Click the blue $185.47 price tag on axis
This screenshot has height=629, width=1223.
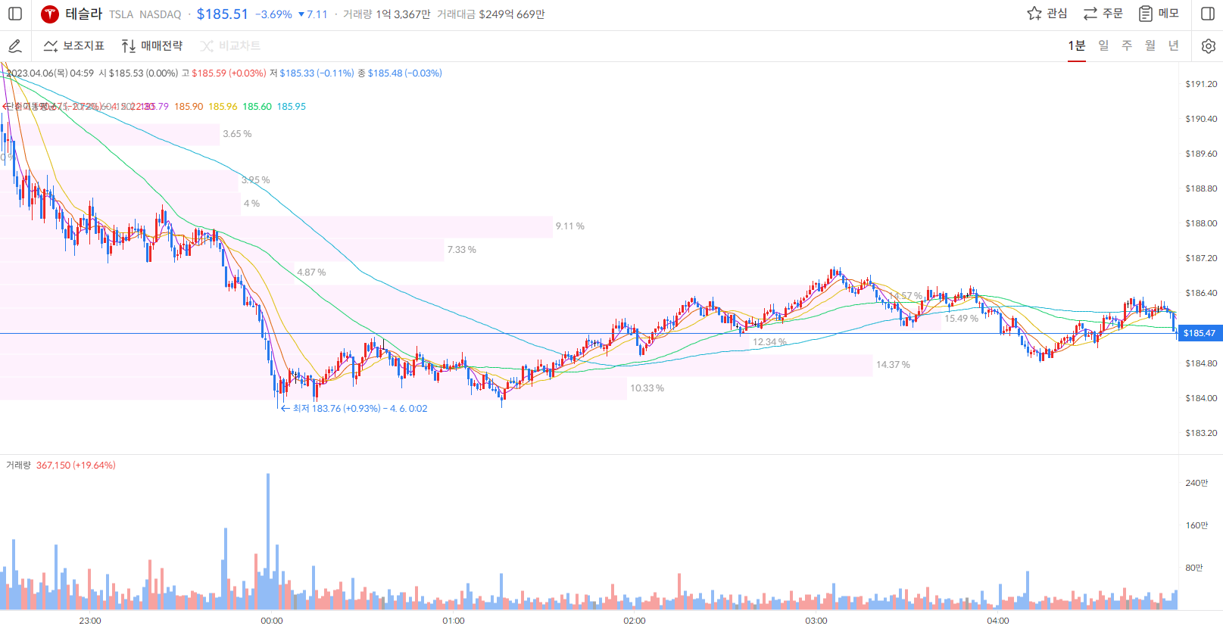[x=1200, y=333]
